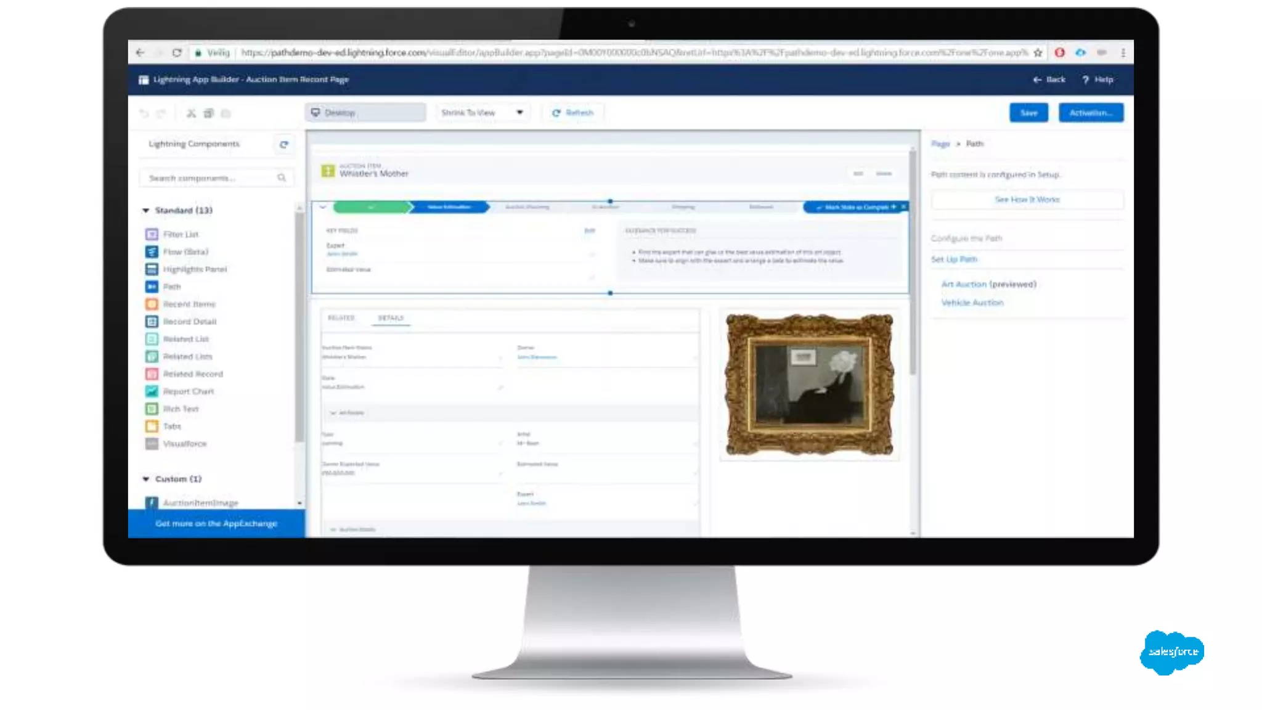Click the Activation button
This screenshot has height=710, width=1262.
coord(1091,113)
